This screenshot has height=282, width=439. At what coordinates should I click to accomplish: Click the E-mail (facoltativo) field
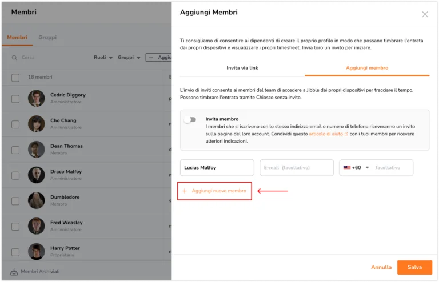coord(297,167)
